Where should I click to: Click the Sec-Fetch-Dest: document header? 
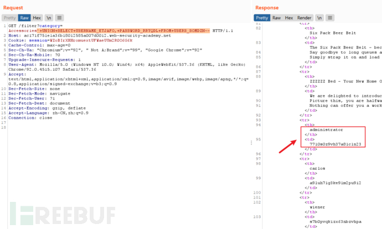pos(39,103)
